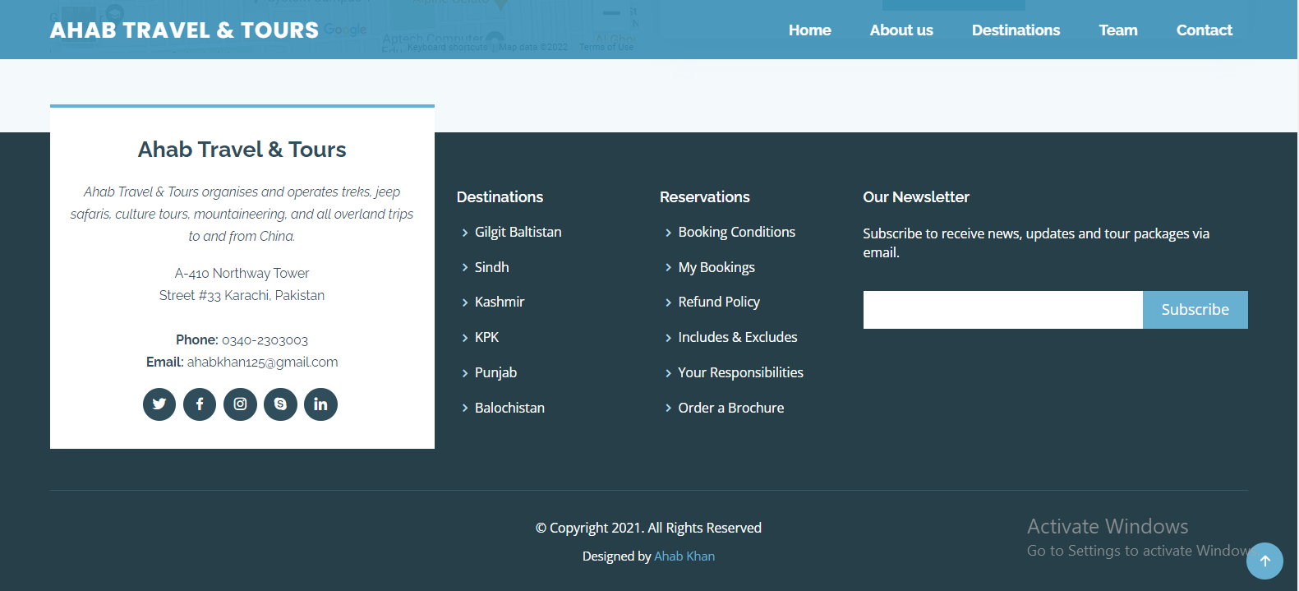Click the scroll-to-top arrow button
1299x591 pixels.
[x=1264, y=561]
